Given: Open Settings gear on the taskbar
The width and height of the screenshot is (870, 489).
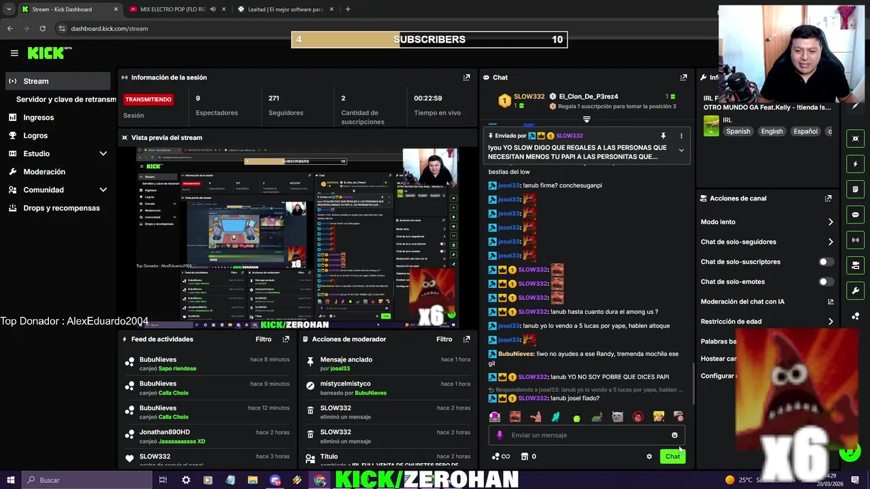Looking at the screenshot, I should point(186,480).
